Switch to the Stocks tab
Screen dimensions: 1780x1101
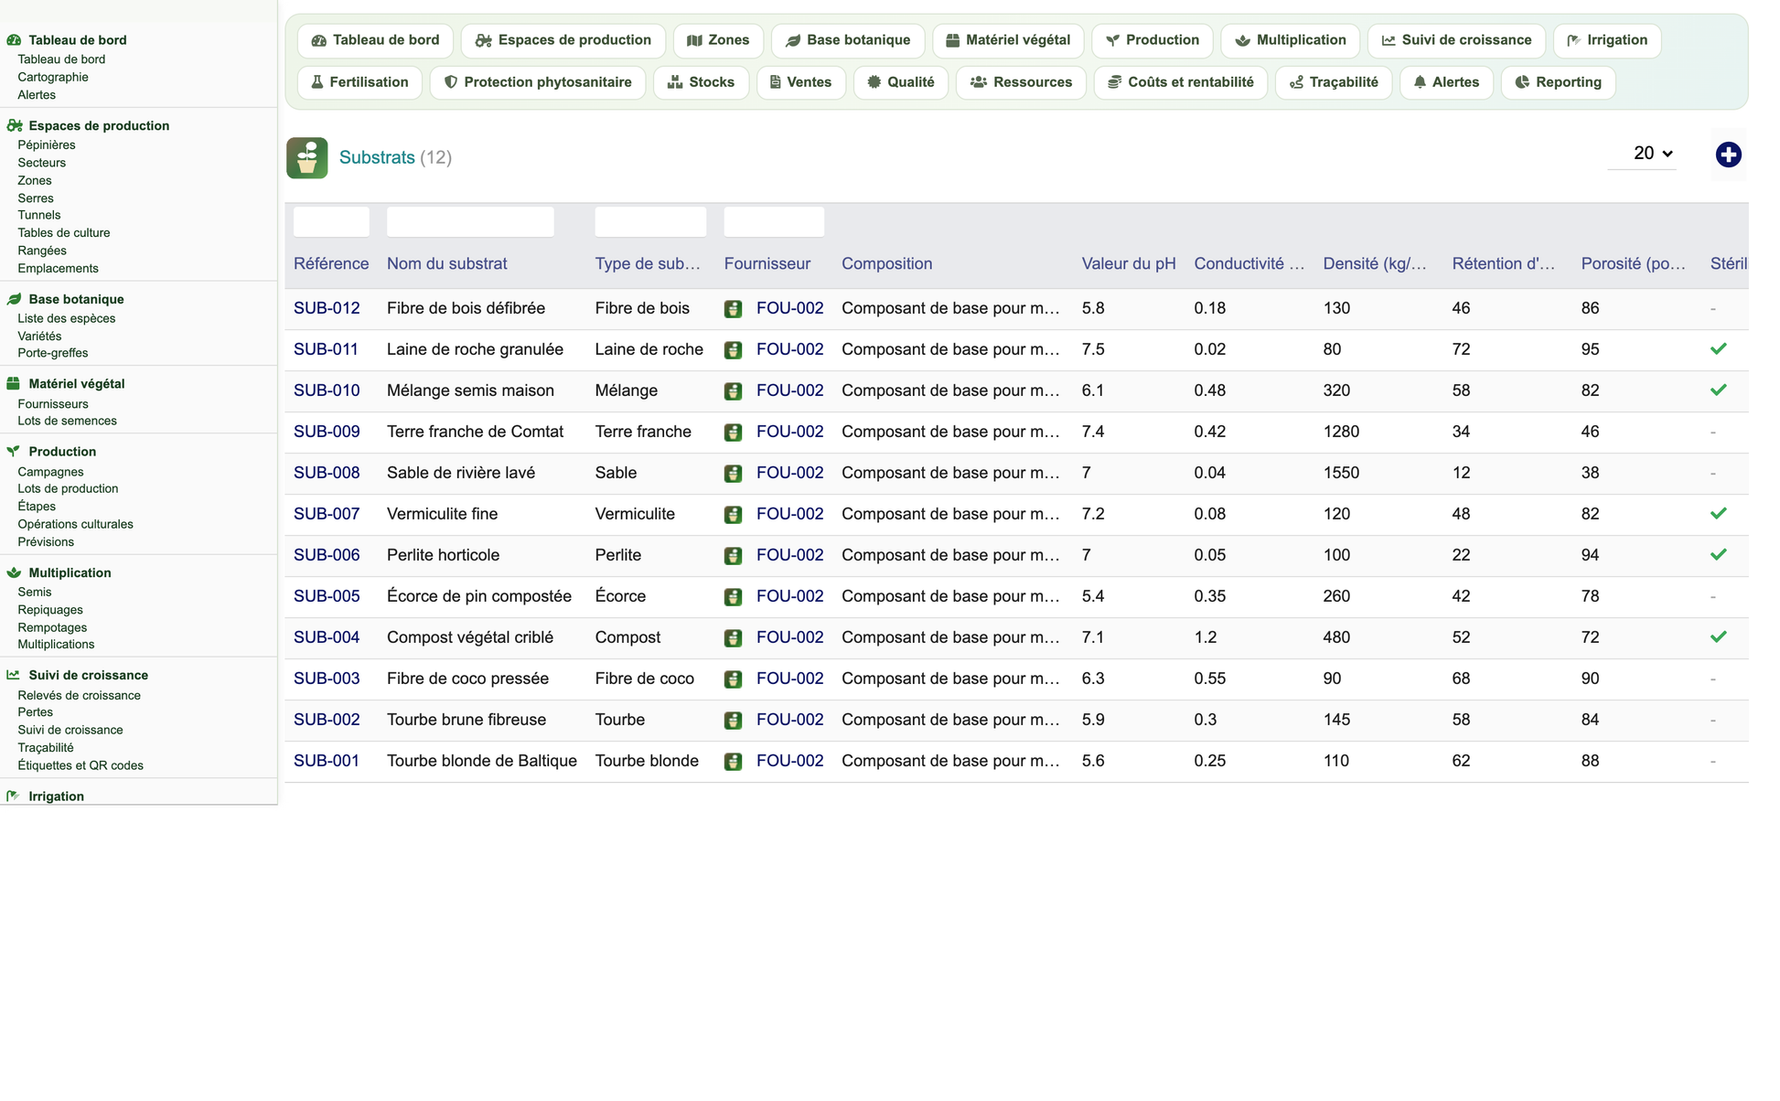pyautogui.click(x=701, y=82)
